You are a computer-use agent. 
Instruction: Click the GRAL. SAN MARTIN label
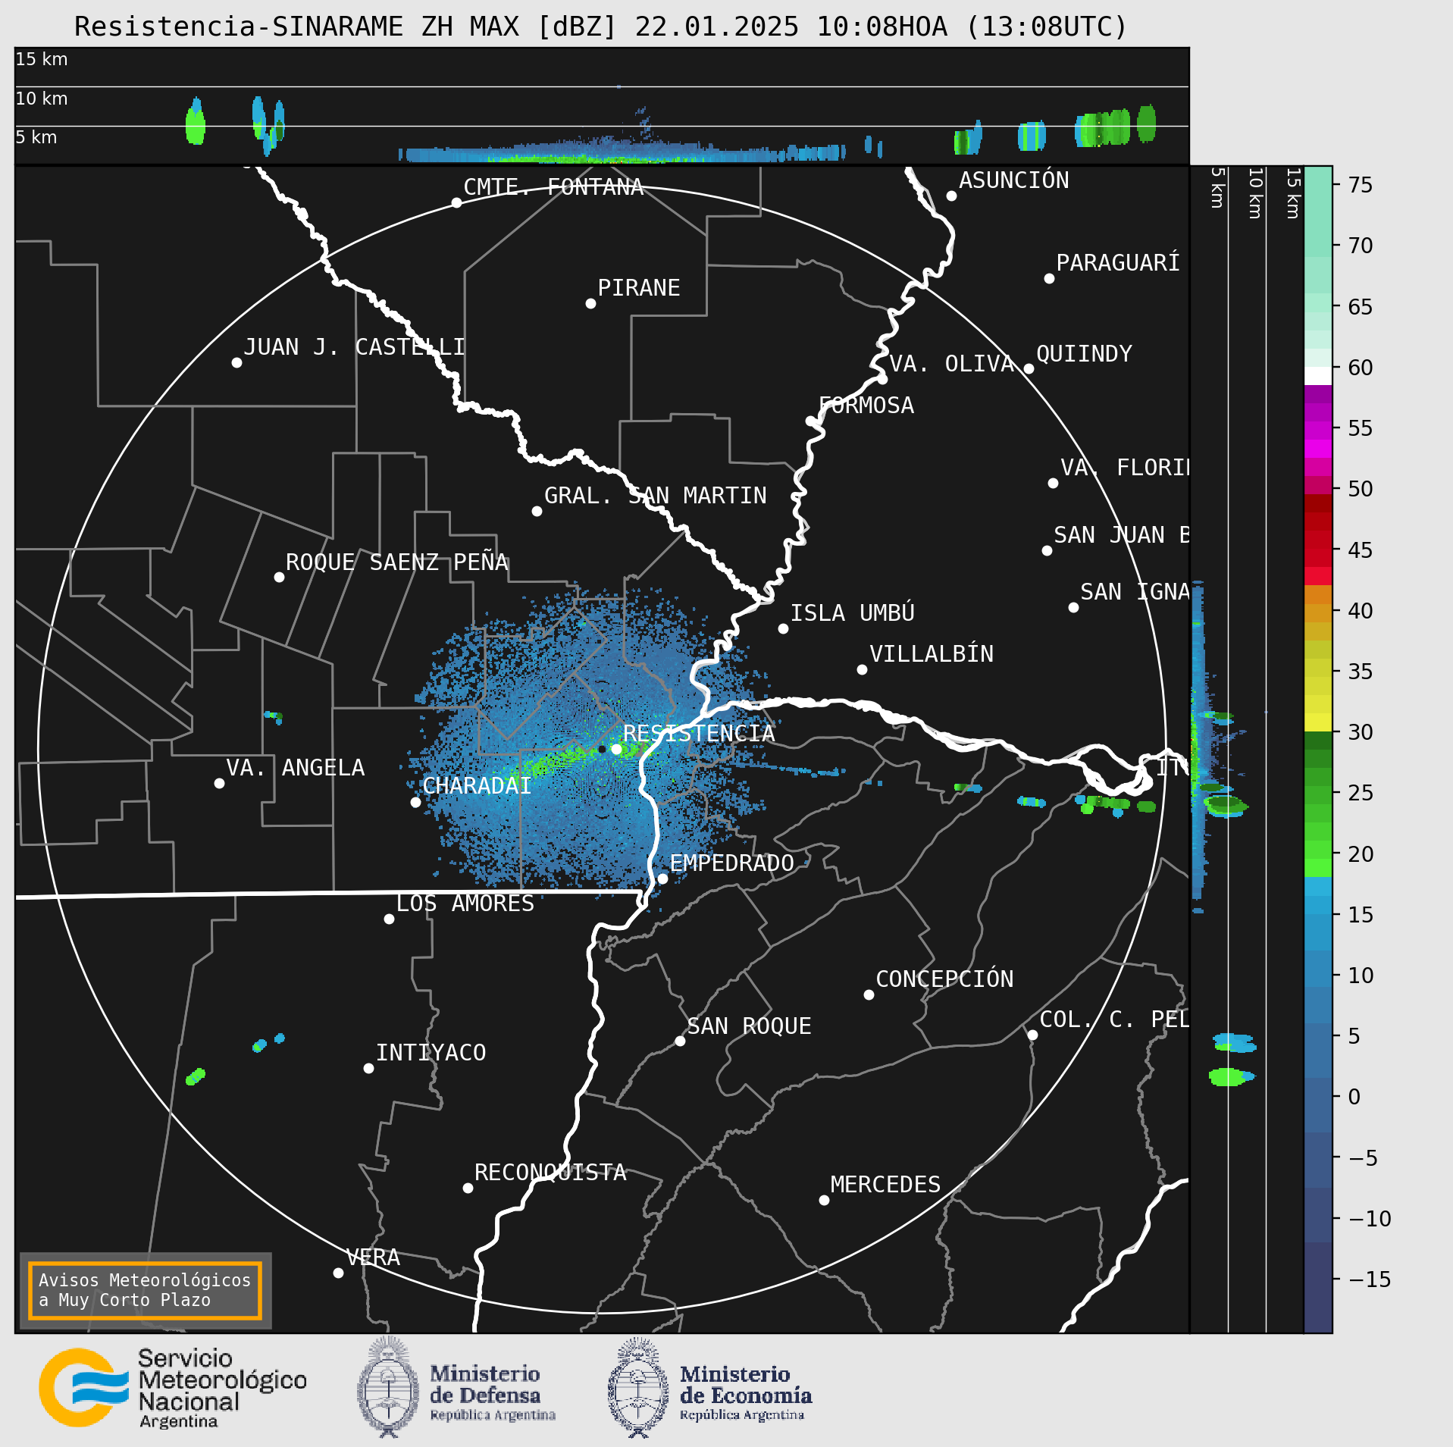(x=656, y=496)
